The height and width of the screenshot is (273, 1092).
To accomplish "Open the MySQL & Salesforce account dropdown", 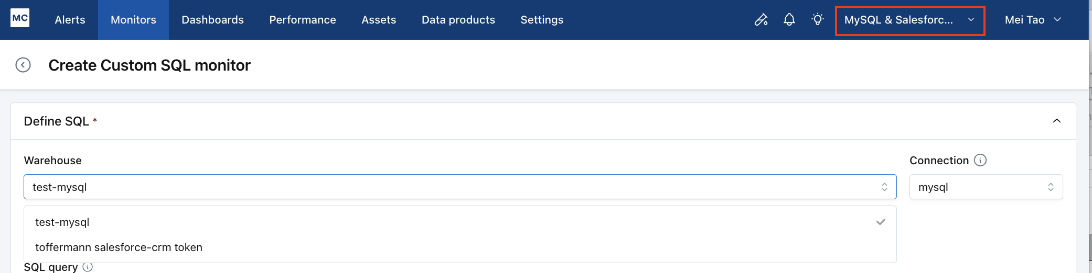I will tap(910, 20).
